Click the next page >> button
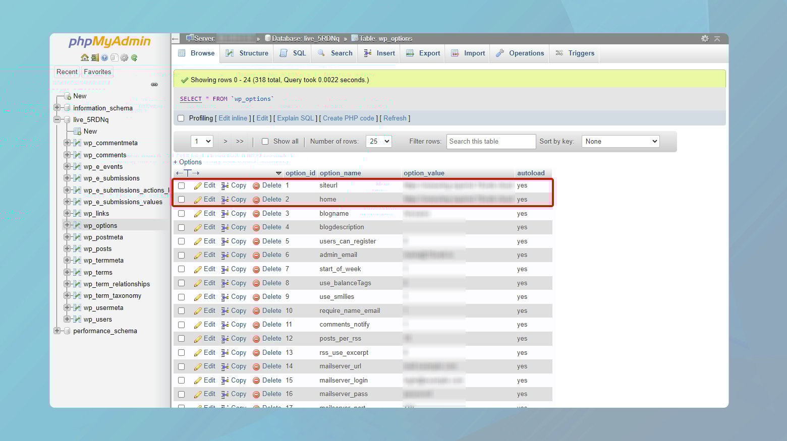This screenshot has height=441, width=787. tap(240, 141)
